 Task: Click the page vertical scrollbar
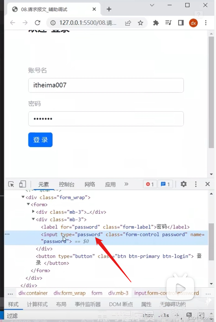point(211,92)
